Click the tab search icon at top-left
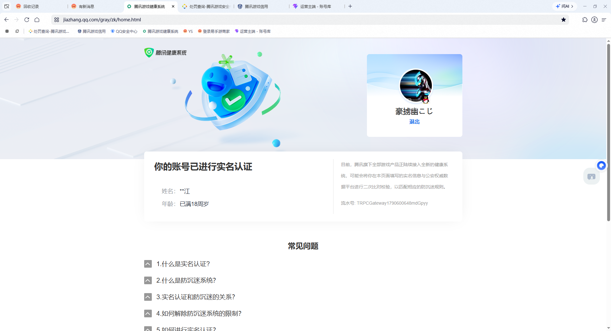Viewport: 611px width, 331px height. point(7,6)
